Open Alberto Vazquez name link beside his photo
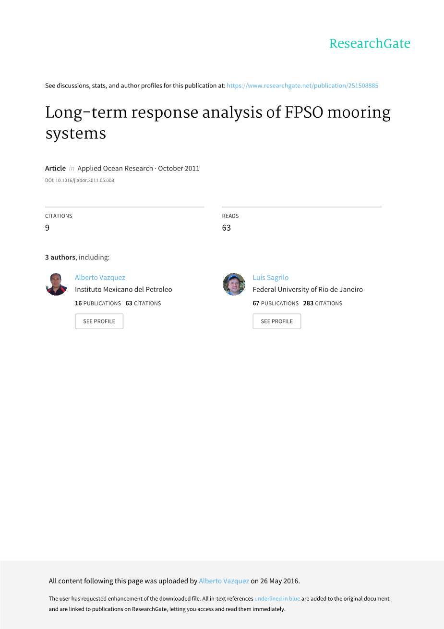Image resolution: width=444 pixels, height=629 pixels. [x=100, y=277]
